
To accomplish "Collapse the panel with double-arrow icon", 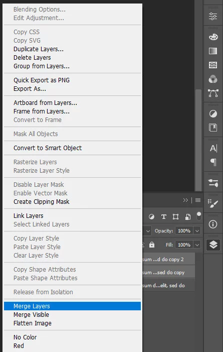I will click(185, 200).
